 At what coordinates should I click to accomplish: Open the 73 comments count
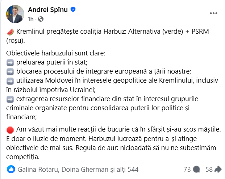coord(187,169)
